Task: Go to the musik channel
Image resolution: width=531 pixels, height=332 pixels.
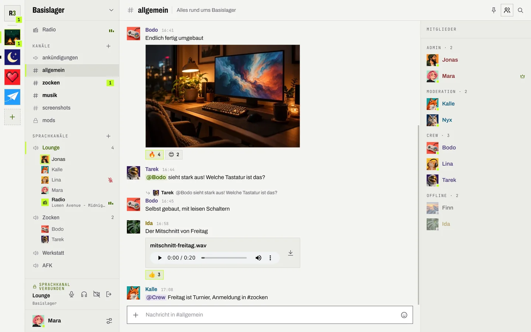Action: click(72, 95)
